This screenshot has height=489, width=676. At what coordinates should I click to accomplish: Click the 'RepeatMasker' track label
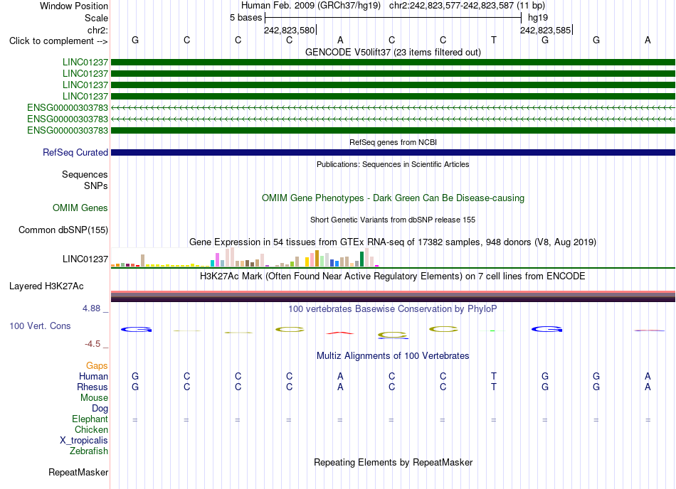tap(78, 472)
